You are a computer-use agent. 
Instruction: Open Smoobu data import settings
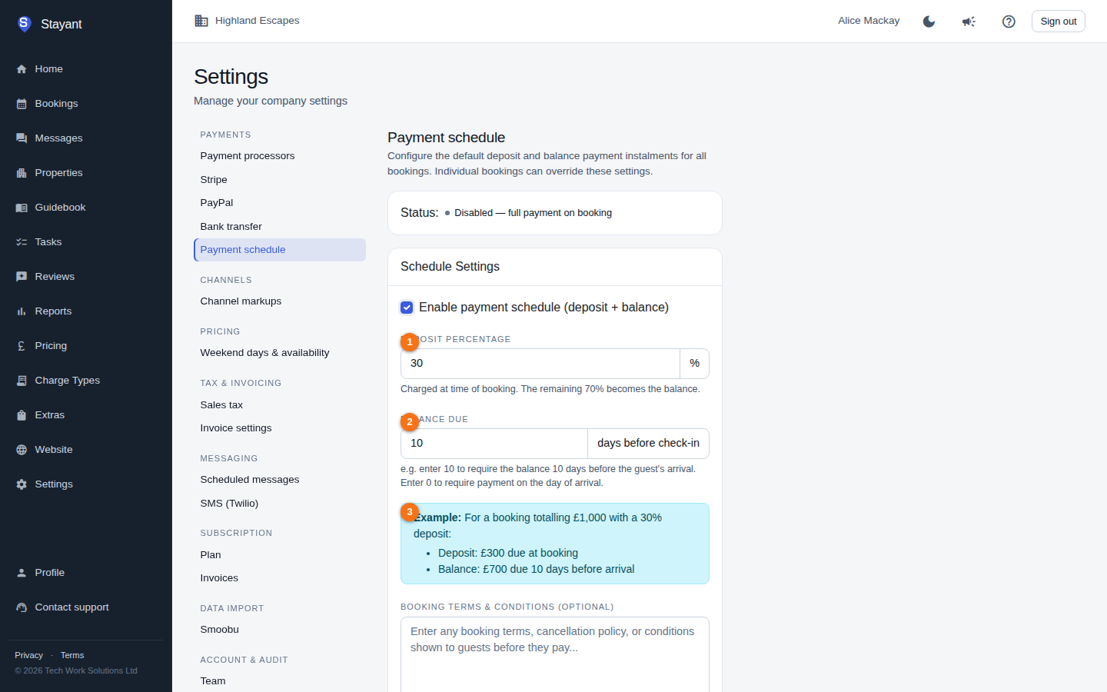point(280,630)
